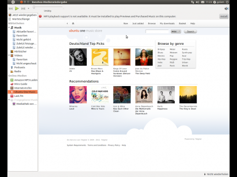Open The Decemberists The King Is Dead

point(188,95)
